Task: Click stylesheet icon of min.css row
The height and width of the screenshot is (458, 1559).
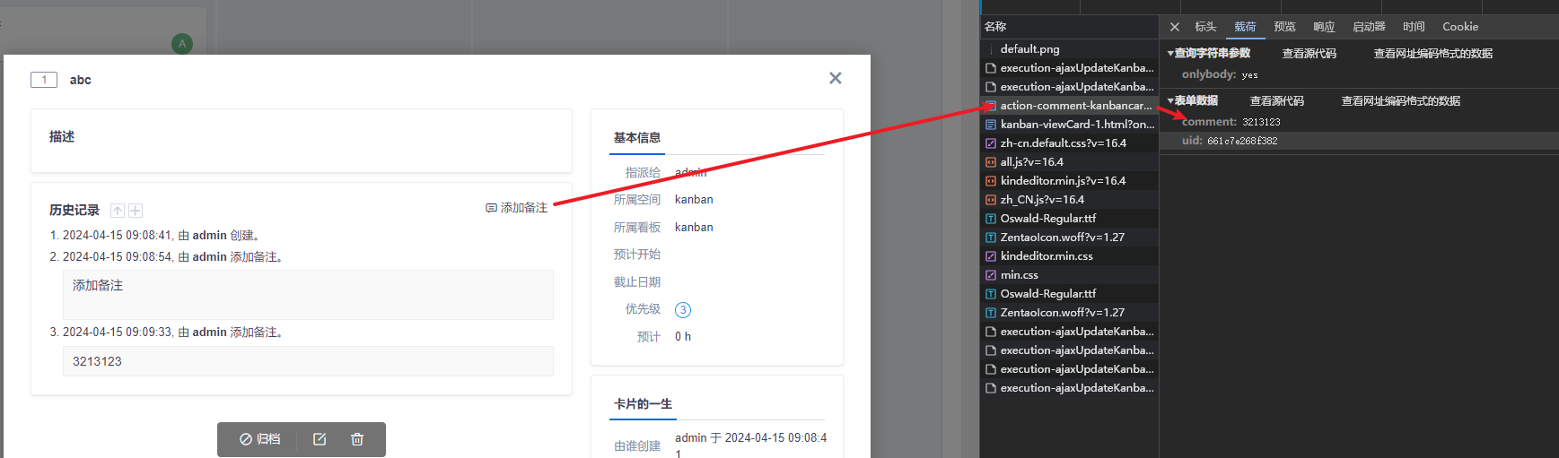Action: click(991, 275)
